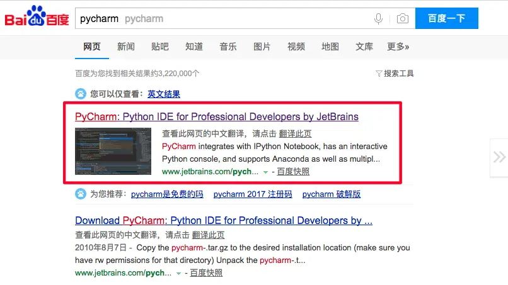The width and height of the screenshot is (508, 285).
Task: Click result count text 约3,220,000个
Action: tap(175, 74)
